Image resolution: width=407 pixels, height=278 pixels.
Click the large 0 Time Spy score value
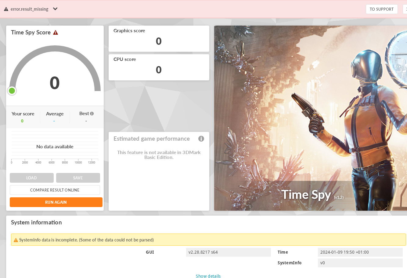click(x=55, y=83)
